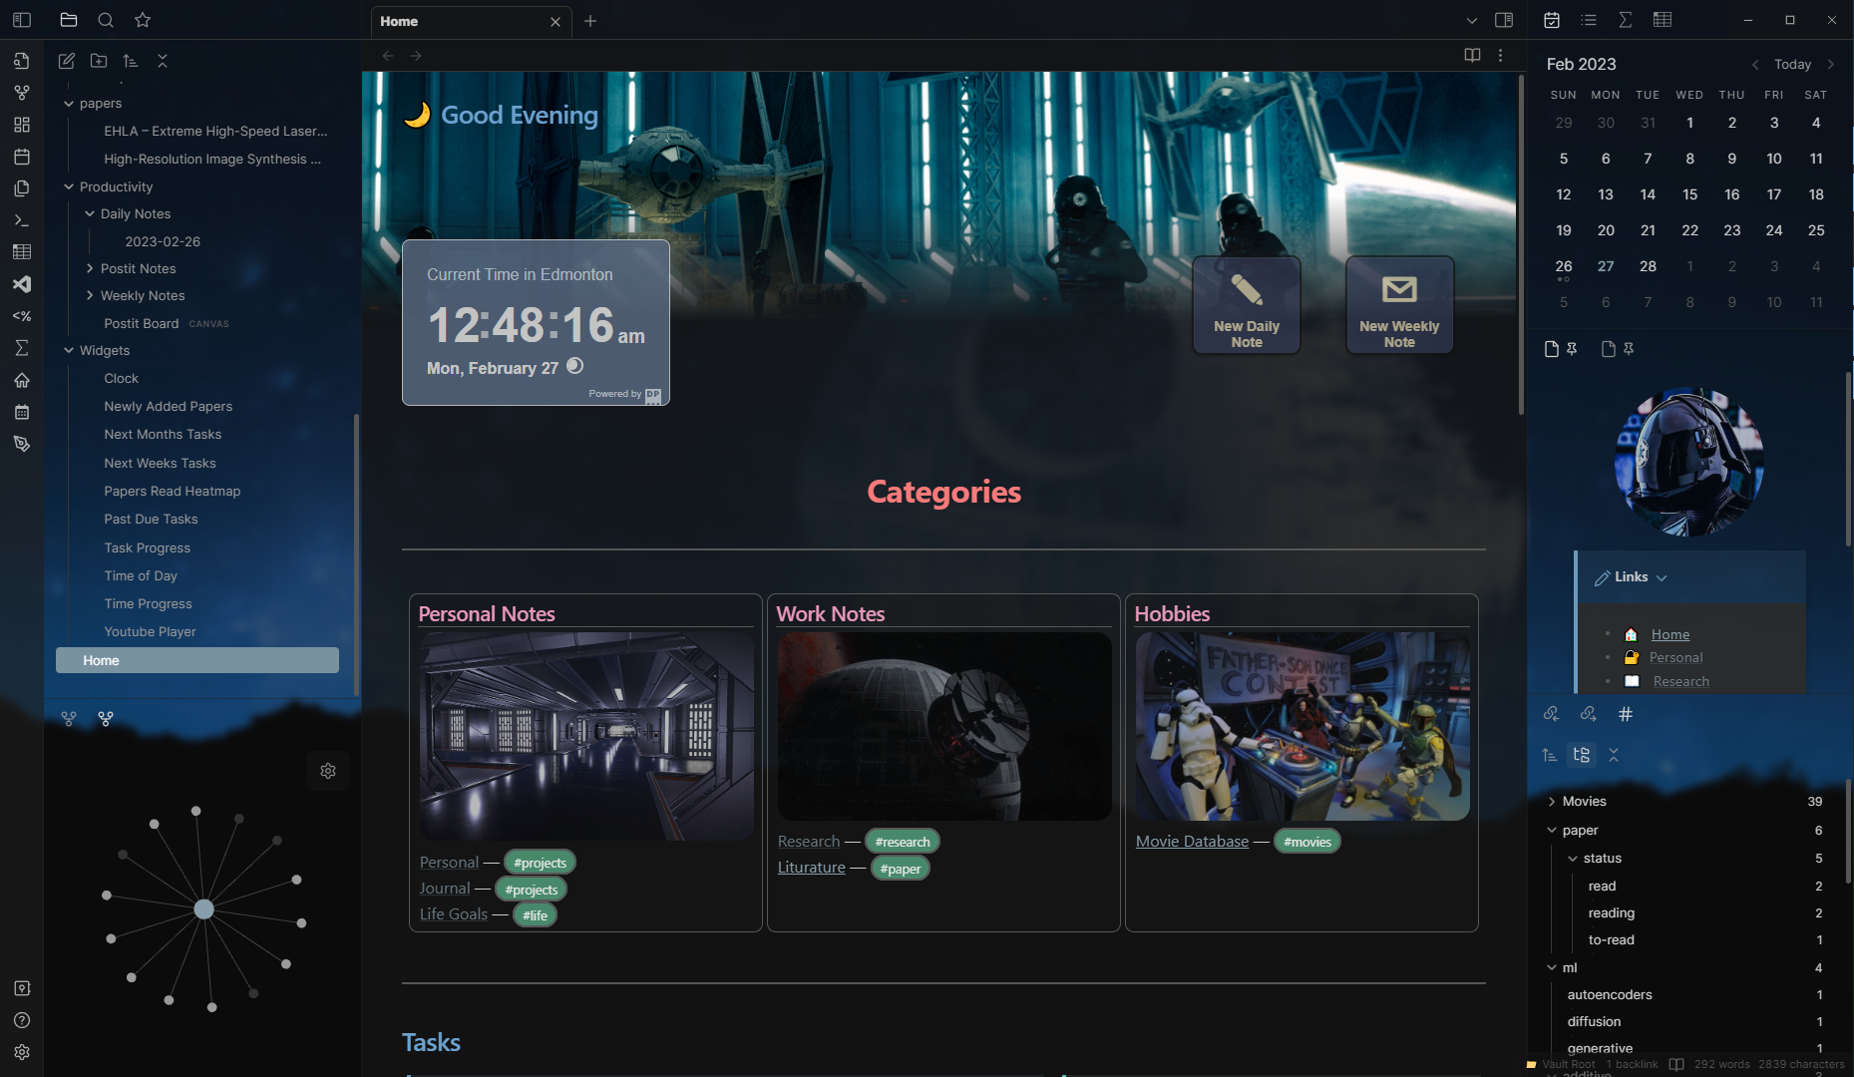The image size is (1854, 1077).
Task: Open the tab list dropdown arrow
Action: (x=1472, y=20)
